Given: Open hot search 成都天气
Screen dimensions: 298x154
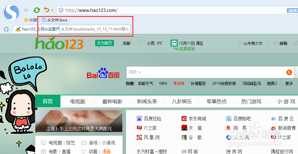Looking at the screenshot, I should point(145,83).
